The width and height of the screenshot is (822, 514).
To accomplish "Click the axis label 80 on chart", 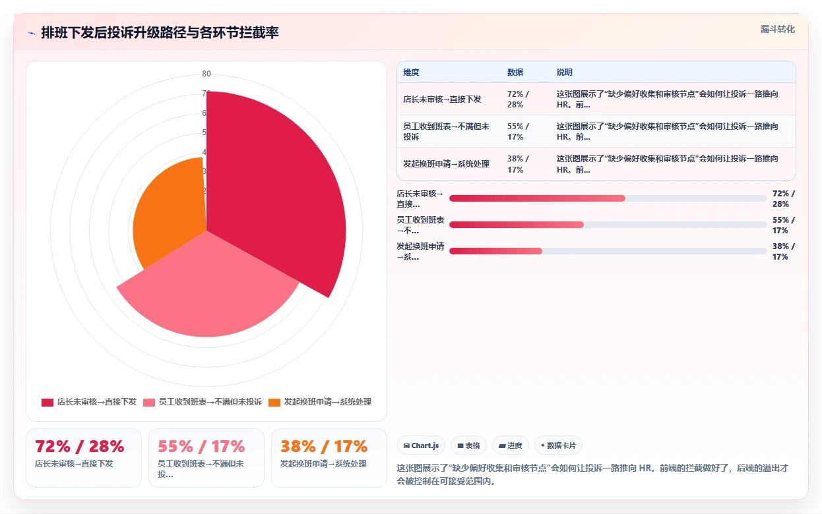I will (x=206, y=74).
